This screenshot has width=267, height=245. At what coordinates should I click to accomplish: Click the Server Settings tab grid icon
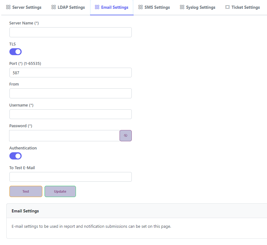pos(8,7)
